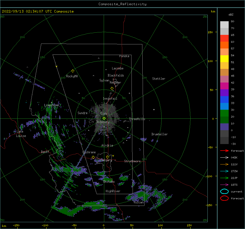Viewport: 245px width, 229px height.
Task: Click the orange 111V arrow icon
Action: click(224, 164)
